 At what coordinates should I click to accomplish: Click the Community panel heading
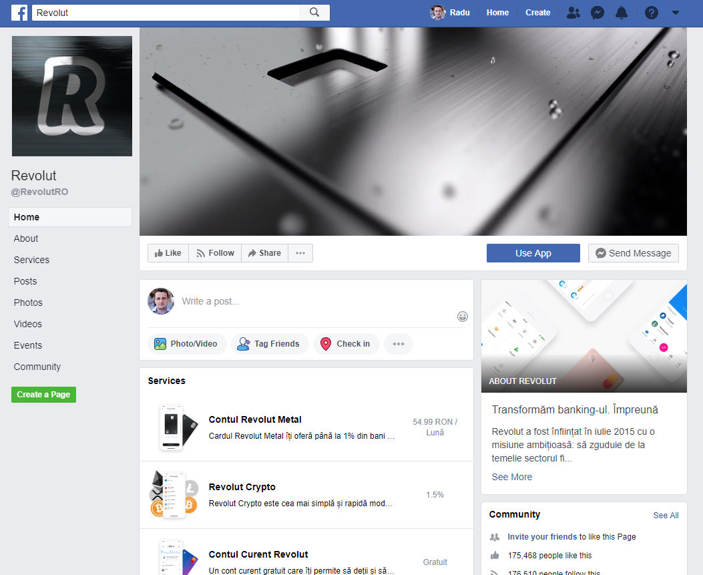point(514,514)
